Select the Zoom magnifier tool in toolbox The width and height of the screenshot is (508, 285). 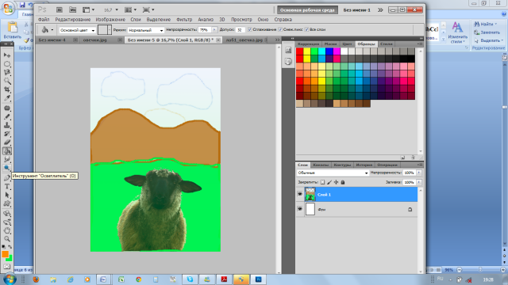[x=7, y=239]
